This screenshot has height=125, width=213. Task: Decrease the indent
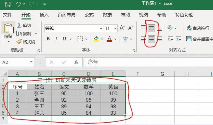170,39
